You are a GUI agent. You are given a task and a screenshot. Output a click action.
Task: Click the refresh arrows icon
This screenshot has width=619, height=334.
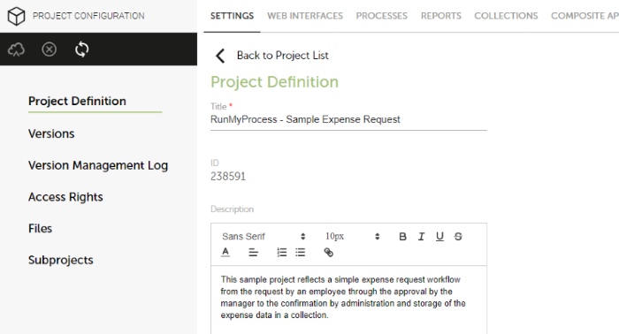tap(81, 49)
